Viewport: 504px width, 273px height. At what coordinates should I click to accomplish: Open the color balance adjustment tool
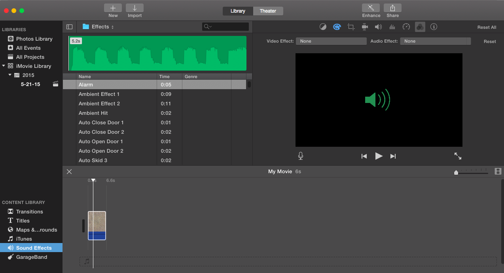pos(323,27)
